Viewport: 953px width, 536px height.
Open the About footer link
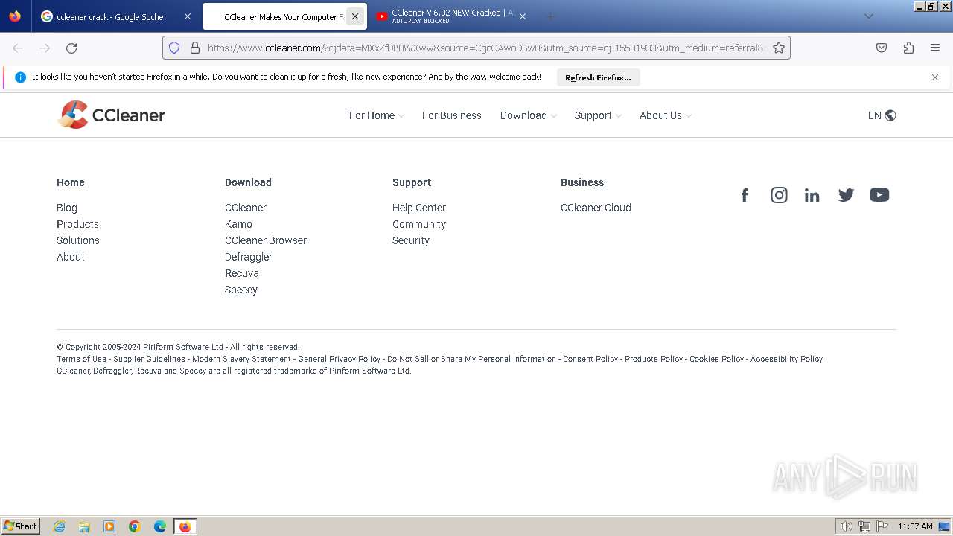point(71,257)
